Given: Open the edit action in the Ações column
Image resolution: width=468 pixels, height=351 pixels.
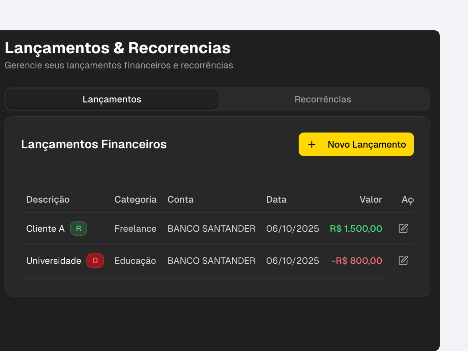Looking at the screenshot, I should (x=404, y=228).
